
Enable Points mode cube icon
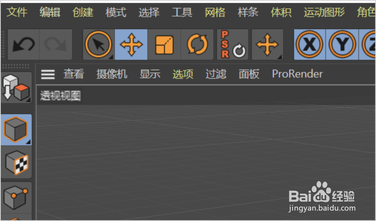click(x=16, y=198)
